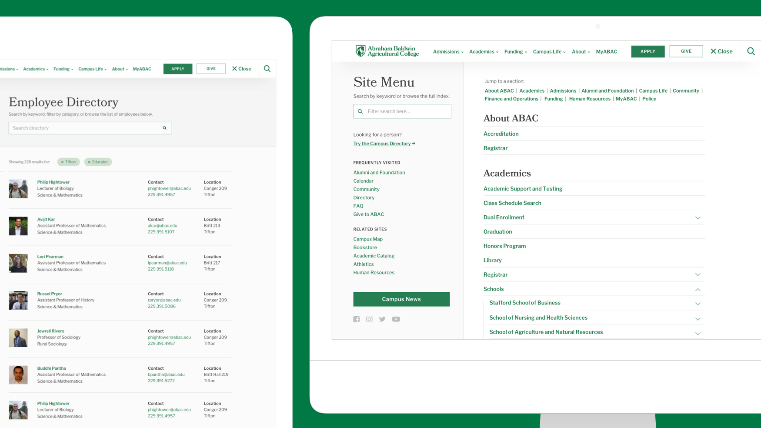Expand School of Agriculture and Natural Resources
The width and height of the screenshot is (761, 428).
tap(698, 333)
